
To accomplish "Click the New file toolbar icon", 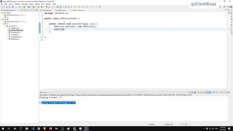I will pyautogui.click(x=2, y=7).
